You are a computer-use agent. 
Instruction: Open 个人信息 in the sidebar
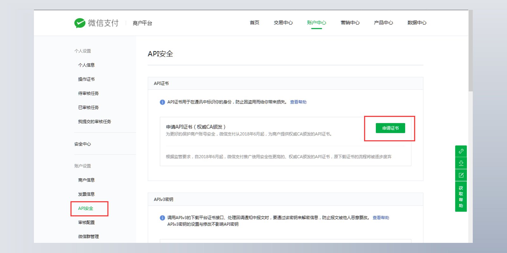(86, 65)
